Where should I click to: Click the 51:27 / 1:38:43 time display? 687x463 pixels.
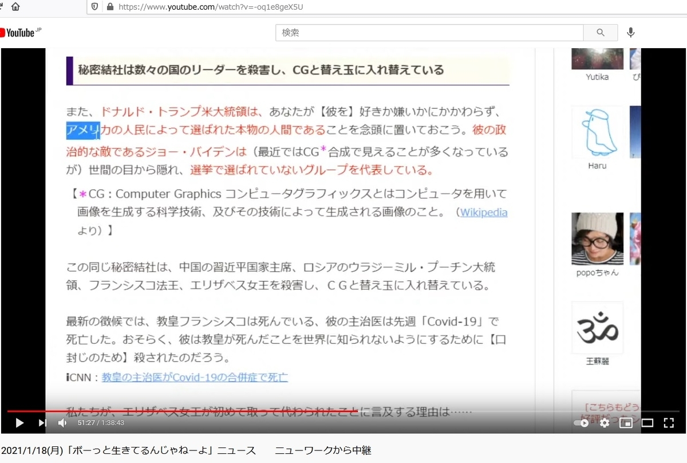(x=101, y=423)
